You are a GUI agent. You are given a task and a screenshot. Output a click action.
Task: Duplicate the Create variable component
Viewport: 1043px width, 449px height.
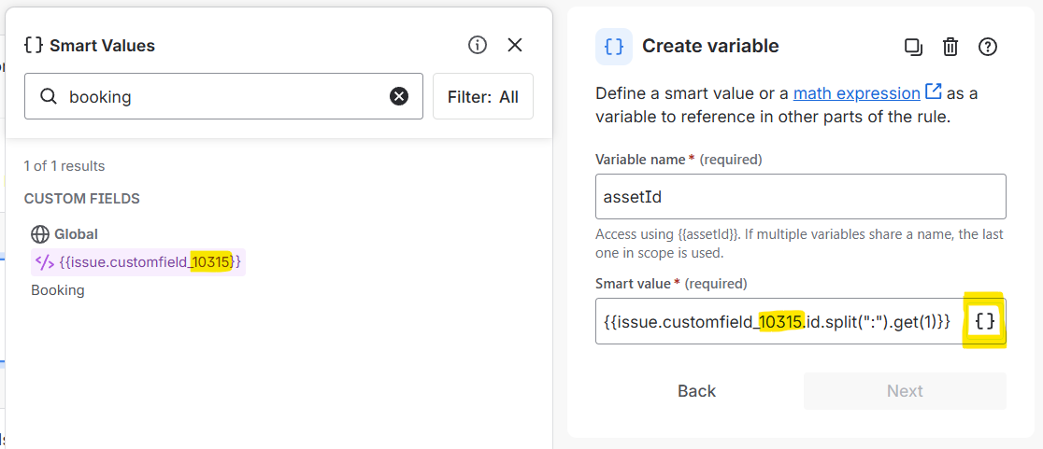click(913, 47)
